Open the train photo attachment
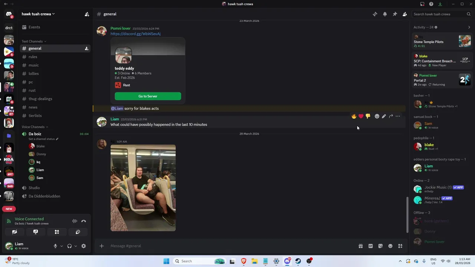Screen dimensions: 475x267 143,188
